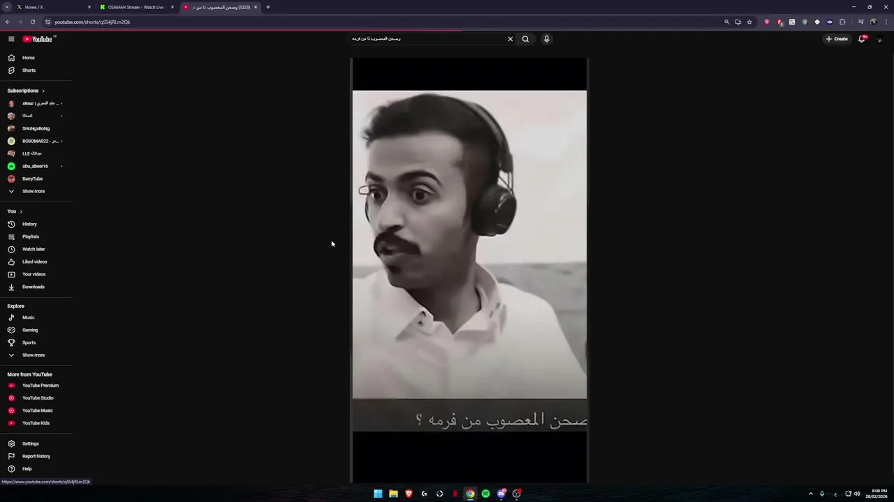Open BarryTube channel subscription

[x=36, y=178]
